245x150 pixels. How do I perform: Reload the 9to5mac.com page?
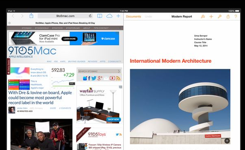(x=90, y=16)
